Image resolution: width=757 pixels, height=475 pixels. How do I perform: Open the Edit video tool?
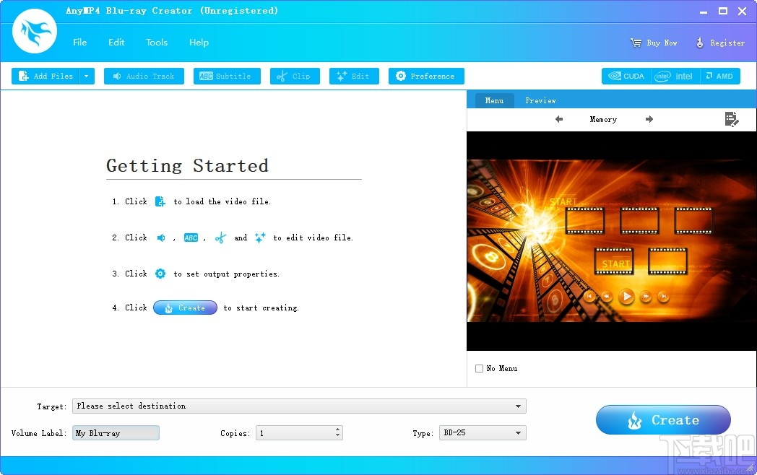[354, 76]
